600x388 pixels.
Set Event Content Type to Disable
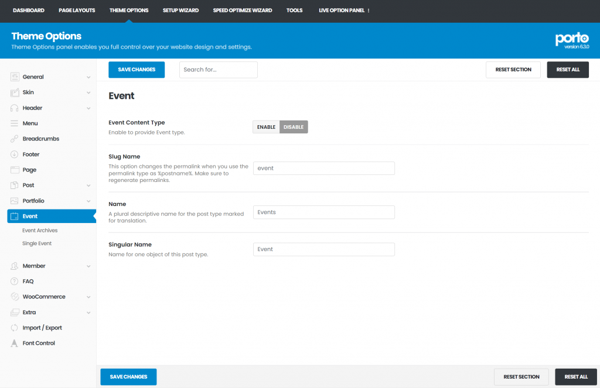tap(294, 127)
